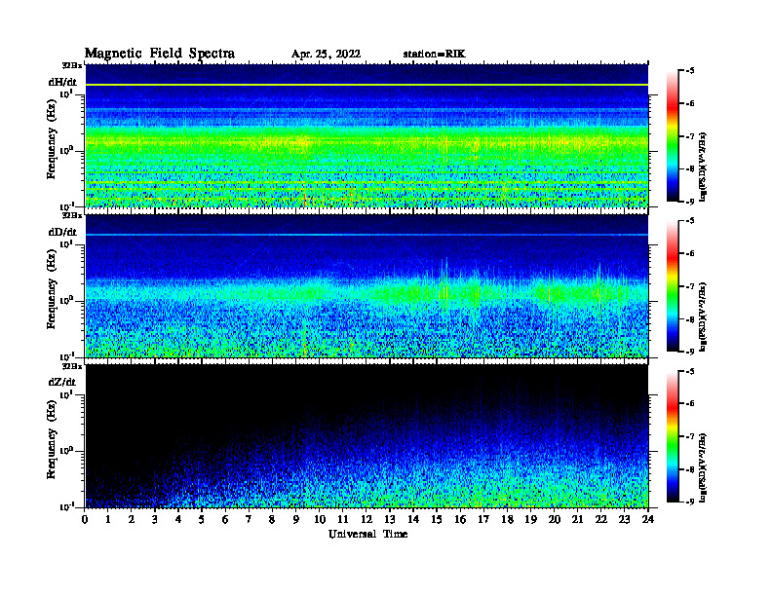This screenshot has width=772, height=596.
Task: Click hour 15 on the Universal Time axis
Action: (437, 519)
